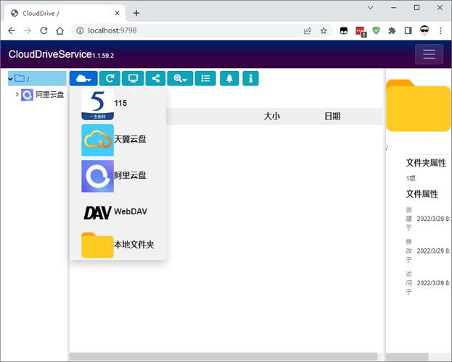Click the 1项 item count text
Image resolution: width=452 pixels, height=362 pixels.
(x=411, y=178)
